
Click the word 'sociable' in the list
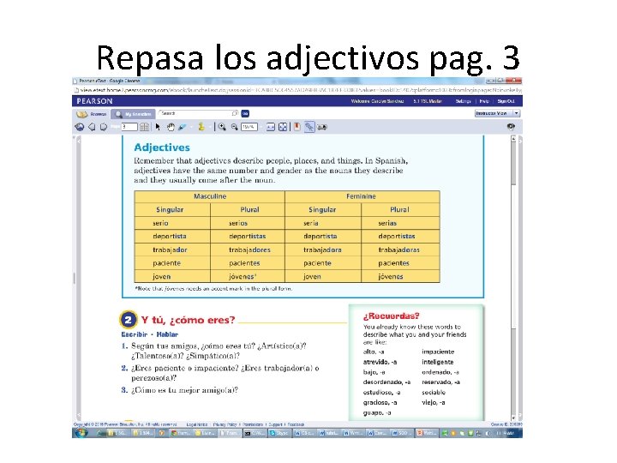point(434,393)
